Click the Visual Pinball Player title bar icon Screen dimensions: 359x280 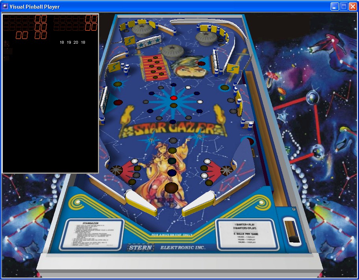(x=5, y=6)
